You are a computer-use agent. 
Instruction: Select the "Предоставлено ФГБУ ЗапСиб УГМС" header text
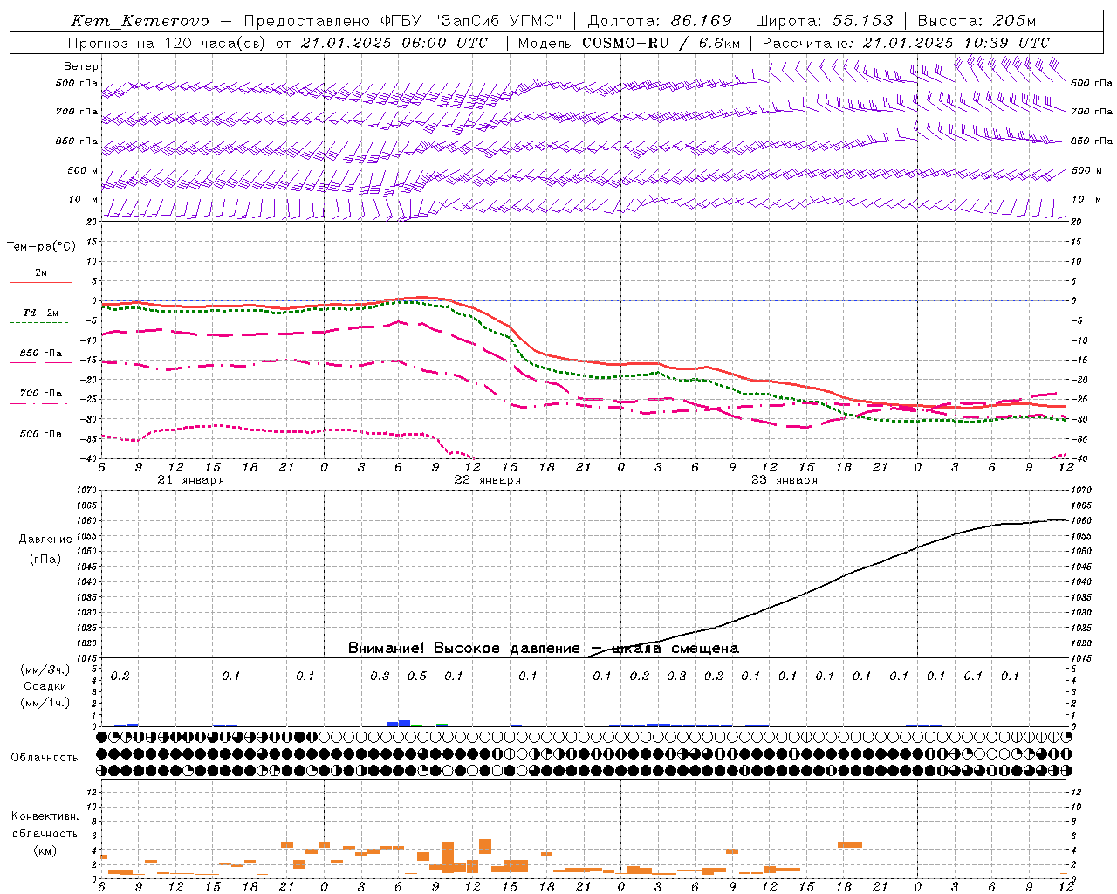coord(403,21)
